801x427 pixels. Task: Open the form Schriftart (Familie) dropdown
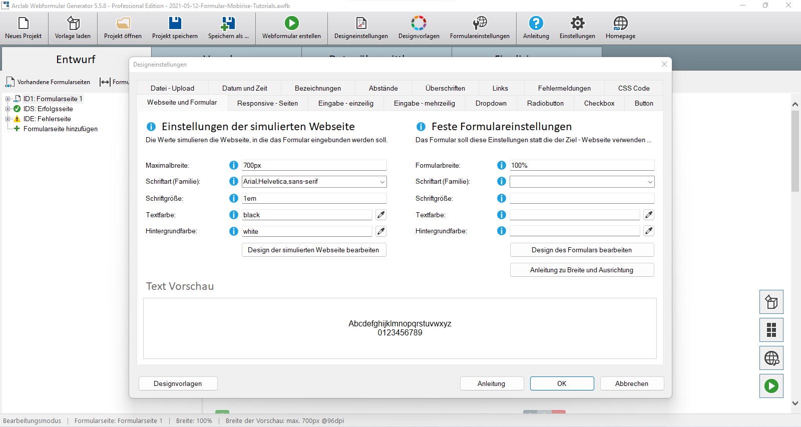(x=650, y=182)
